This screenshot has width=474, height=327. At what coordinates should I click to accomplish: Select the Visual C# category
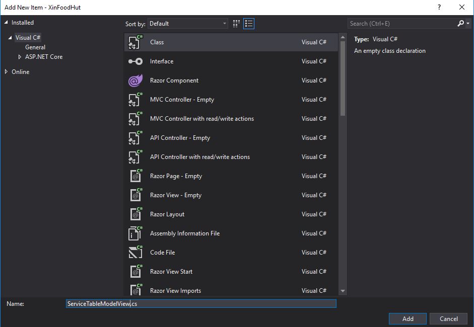coord(28,37)
